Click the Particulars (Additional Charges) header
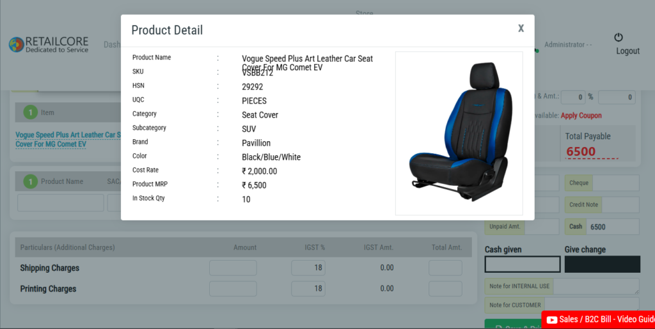This screenshot has height=329, width=655. [x=67, y=247]
